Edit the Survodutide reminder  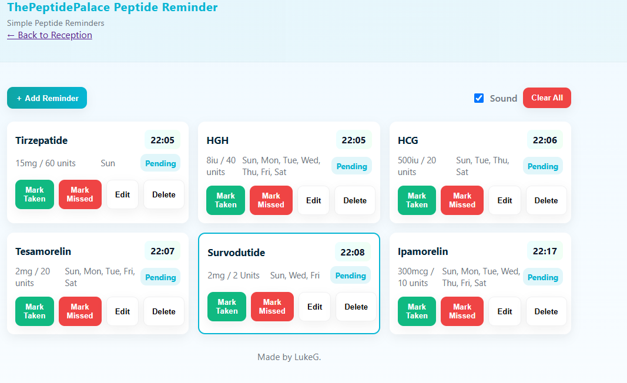click(x=315, y=307)
